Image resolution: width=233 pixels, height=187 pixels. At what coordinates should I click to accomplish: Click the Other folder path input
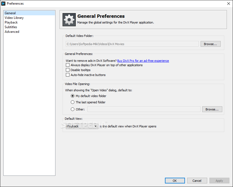pos(144,109)
